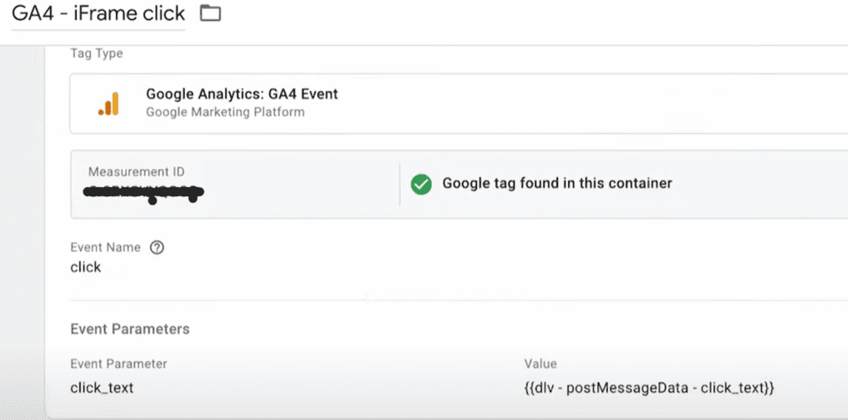Select the Google Analytics: GA4 Event tag type
The image size is (848, 420).
(x=242, y=94)
